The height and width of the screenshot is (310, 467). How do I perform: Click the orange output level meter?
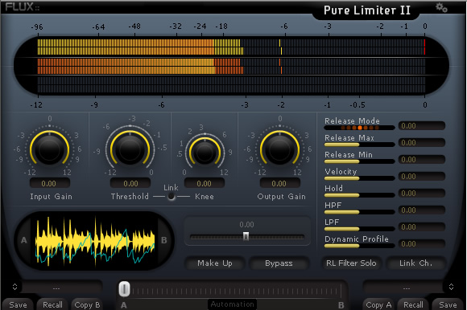[231, 66]
